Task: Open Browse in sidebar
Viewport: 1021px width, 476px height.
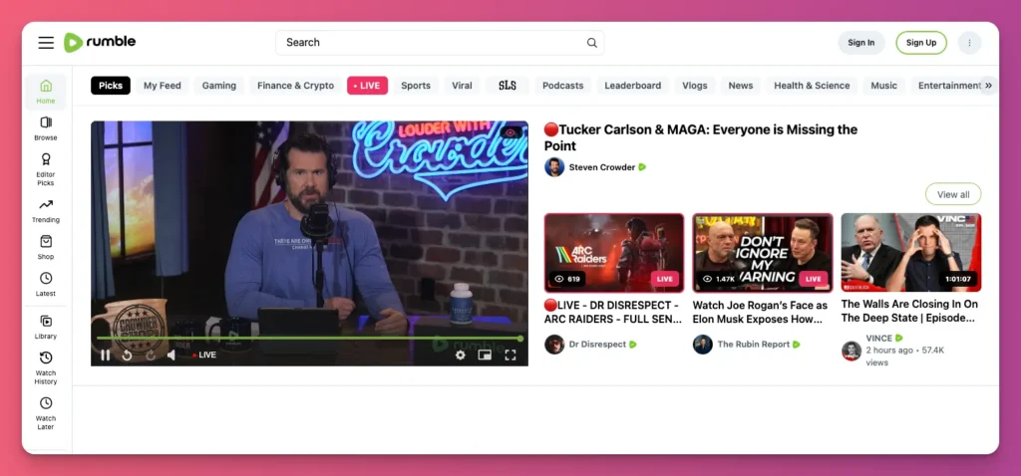Action: pyautogui.click(x=46, y=128)
